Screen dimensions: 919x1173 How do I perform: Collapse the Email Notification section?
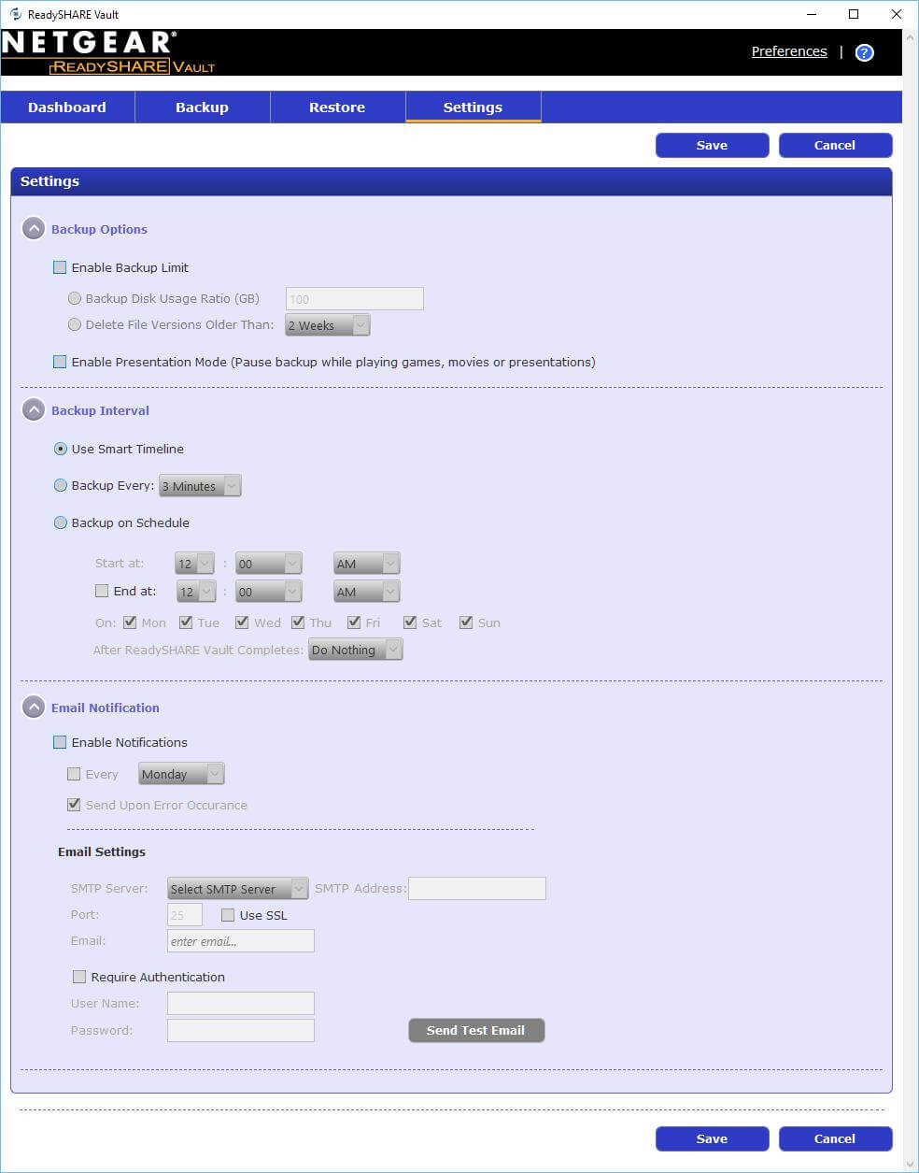[x=34, y=708]
